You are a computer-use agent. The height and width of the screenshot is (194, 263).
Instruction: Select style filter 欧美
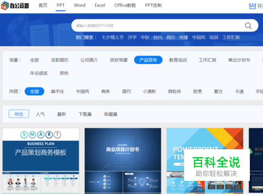[198, 91]
